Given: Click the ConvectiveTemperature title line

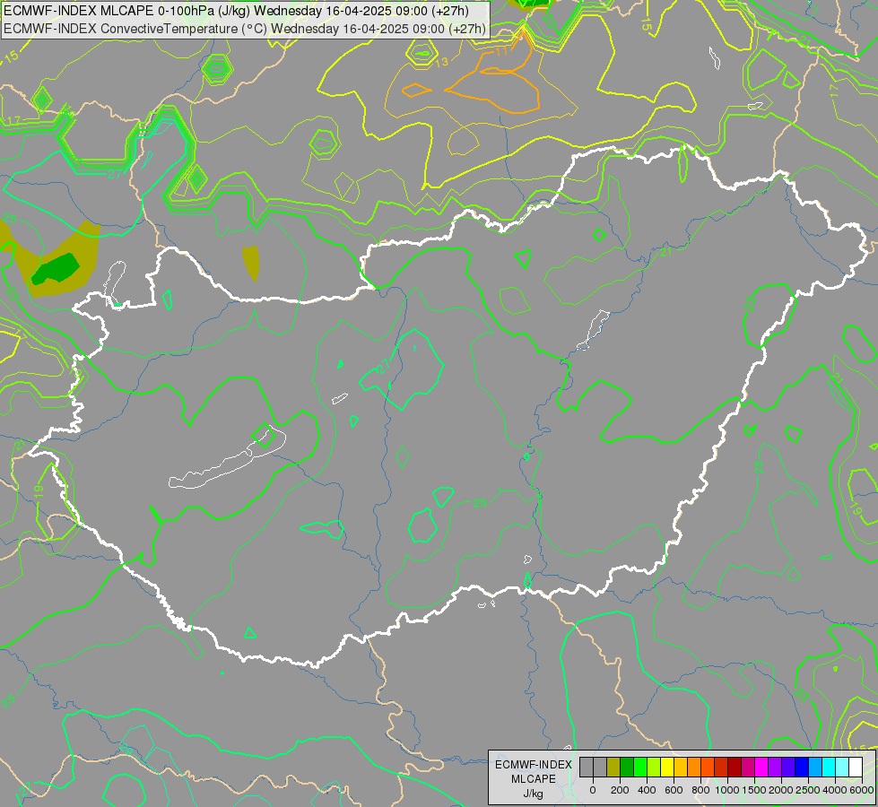Looking at the screenshot, I should click(x=245, y=29).
